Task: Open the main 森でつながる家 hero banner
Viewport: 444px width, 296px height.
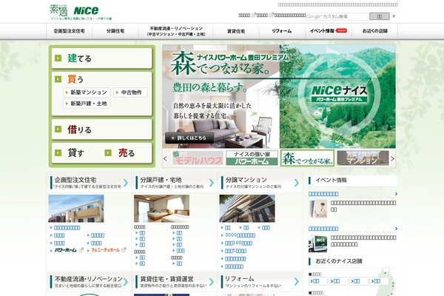Action: coord(279,96)
